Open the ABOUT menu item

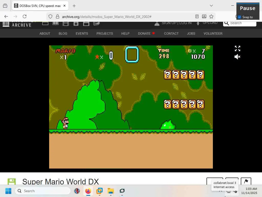tap(45, 34)
